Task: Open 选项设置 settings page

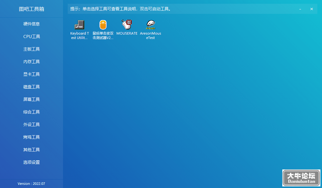Action: pos(32,162)
